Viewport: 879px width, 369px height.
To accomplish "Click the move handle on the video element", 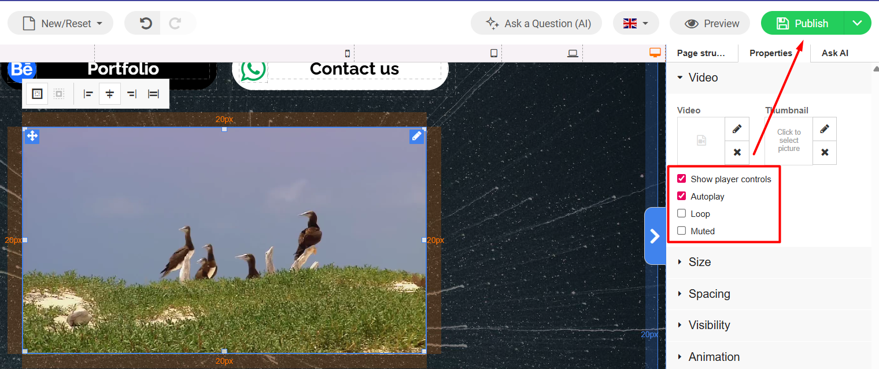I will [x=32, y=136].
